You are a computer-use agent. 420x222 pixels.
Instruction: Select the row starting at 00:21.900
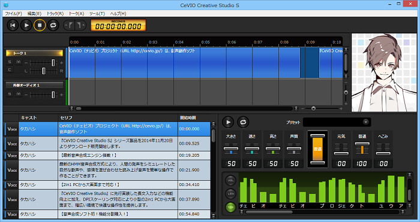point(107,170)
